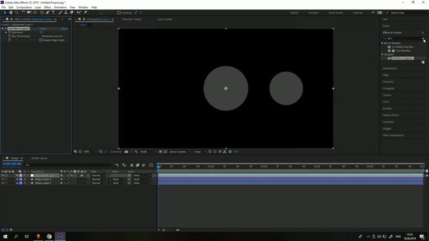Open the File menu
Viewport: 429px width, 241px height.
click(3, 7)
